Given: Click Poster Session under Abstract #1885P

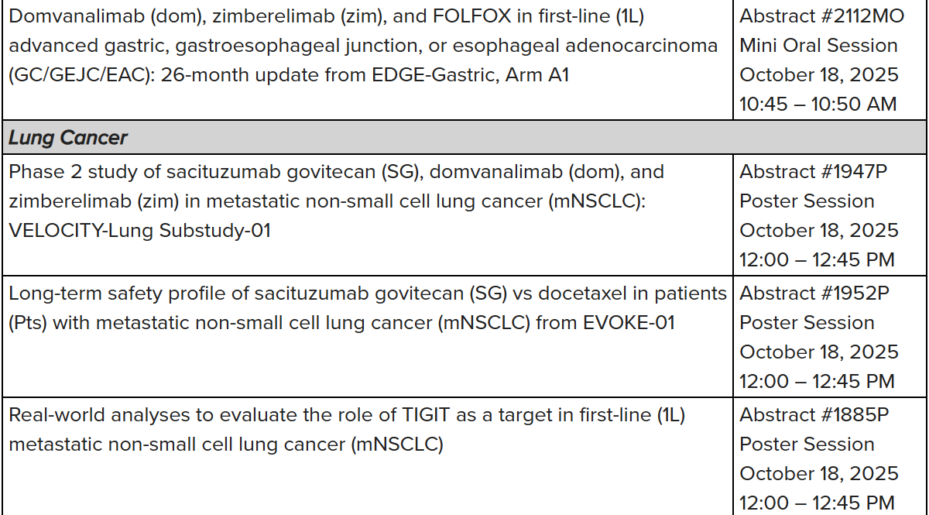Looking at the screenshot, I should 807,444.
